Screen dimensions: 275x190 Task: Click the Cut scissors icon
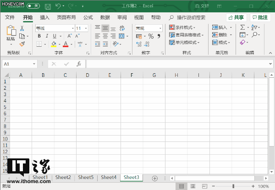[x=22, y=28]
